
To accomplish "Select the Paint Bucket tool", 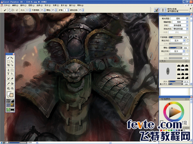I will (x=12, y=84).
